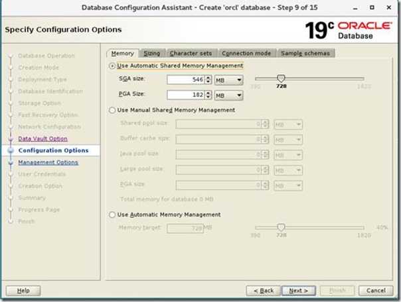401x302 pixels.
Task: Go to Management Options step
Action: [x=48, y=162]
